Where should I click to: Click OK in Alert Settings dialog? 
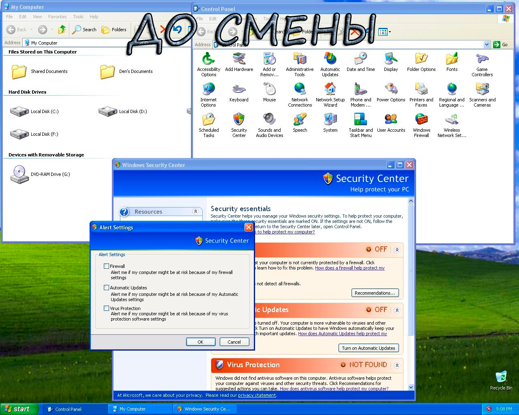tap(200, 342)
